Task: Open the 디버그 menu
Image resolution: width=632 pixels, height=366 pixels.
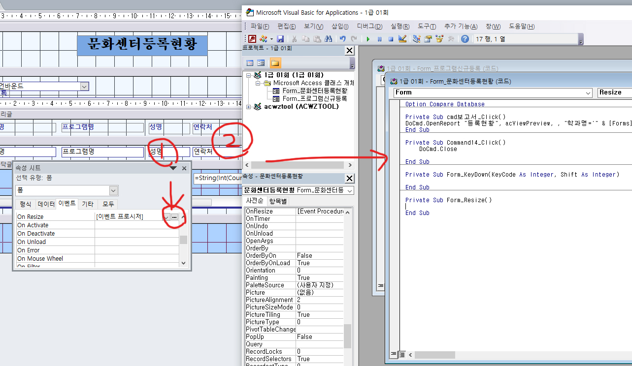Action: [x=369, y=27]
